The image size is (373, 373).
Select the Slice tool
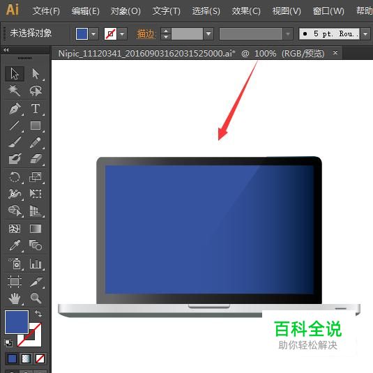(x=36, y=282)
